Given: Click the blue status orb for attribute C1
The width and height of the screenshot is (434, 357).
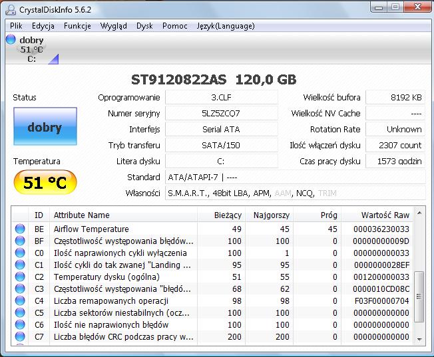Looking at the screenshot, I should tap(20, 265).
